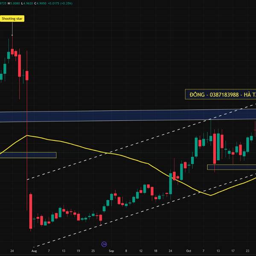Click the close value C4.9850
Image resolution: width=256 pixels, height=256 pixels.
coord(41,3)
